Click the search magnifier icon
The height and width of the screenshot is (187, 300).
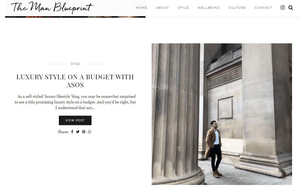290,8
